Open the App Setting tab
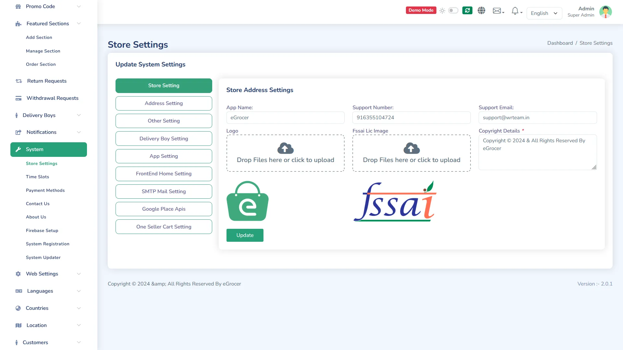 [164, 156]
